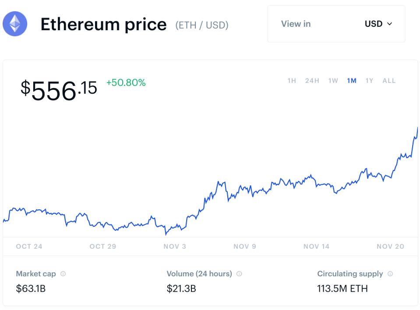Image resolution: width=420 pixels, height=310 pixels.
Task: Show the ALL-time price chart
Action: point(389,81)
